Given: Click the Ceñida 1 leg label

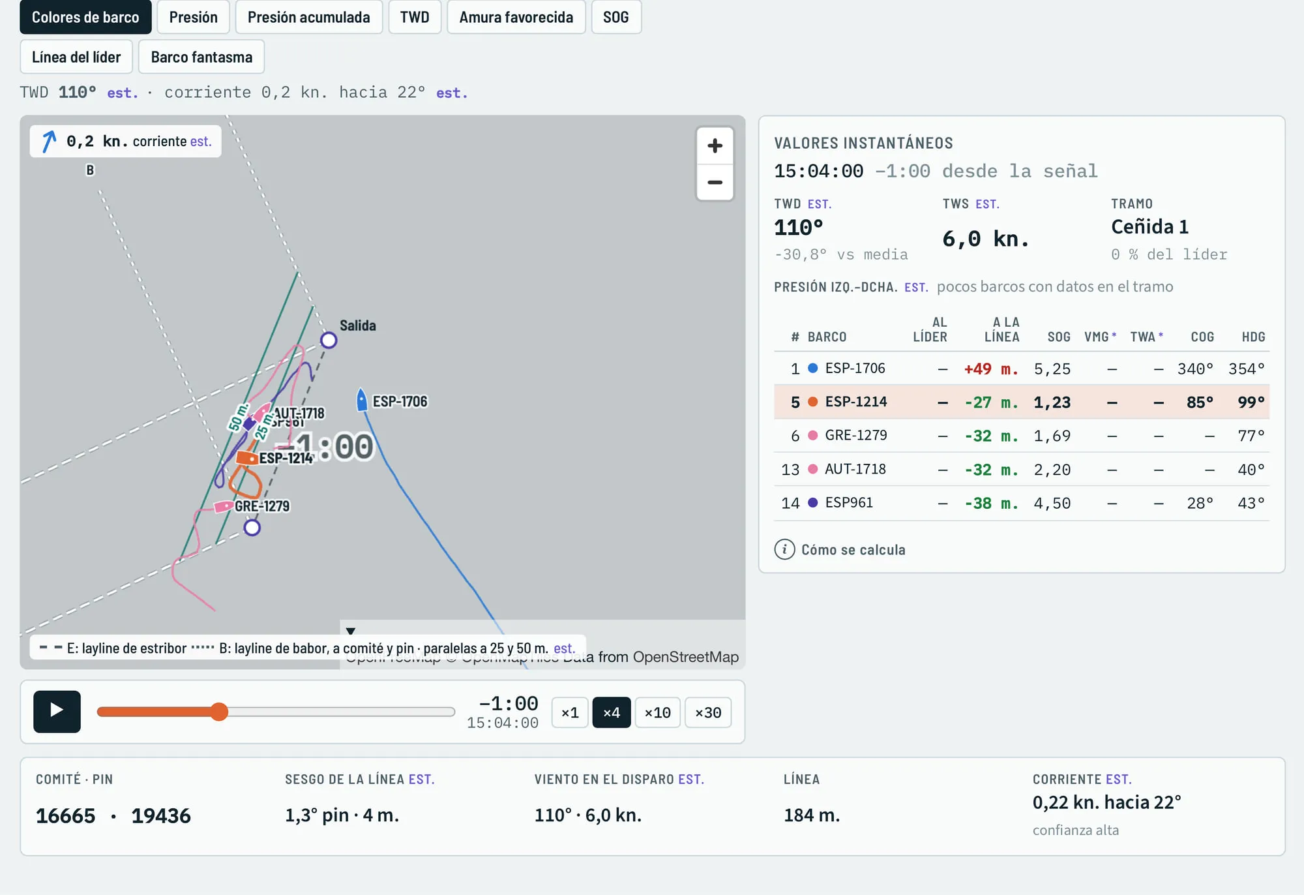Looking at the screenshot, I should point(1149,227).
